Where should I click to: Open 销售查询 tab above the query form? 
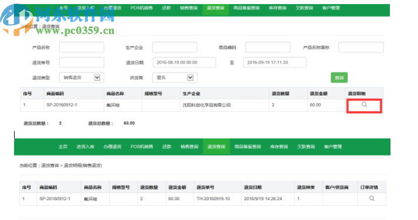(189, 8)
